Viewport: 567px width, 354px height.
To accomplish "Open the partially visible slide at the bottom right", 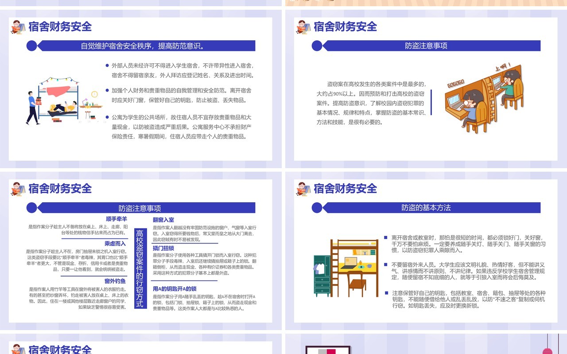I will click(426, 344).
